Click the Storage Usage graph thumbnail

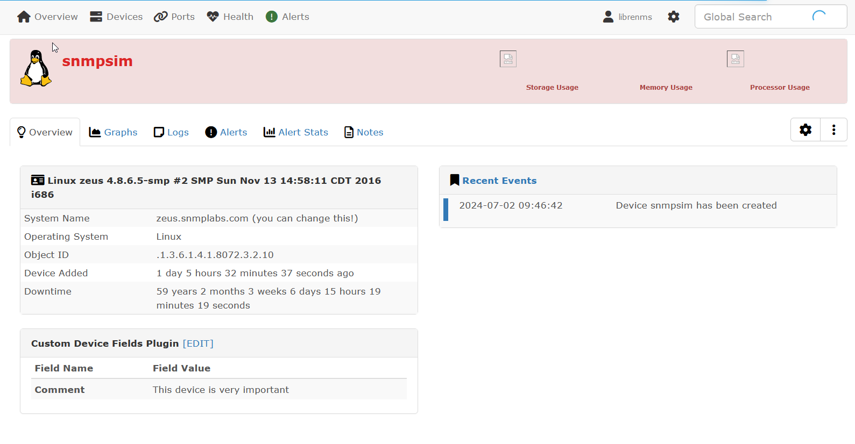pyautogui.click(x=507, y=59)
